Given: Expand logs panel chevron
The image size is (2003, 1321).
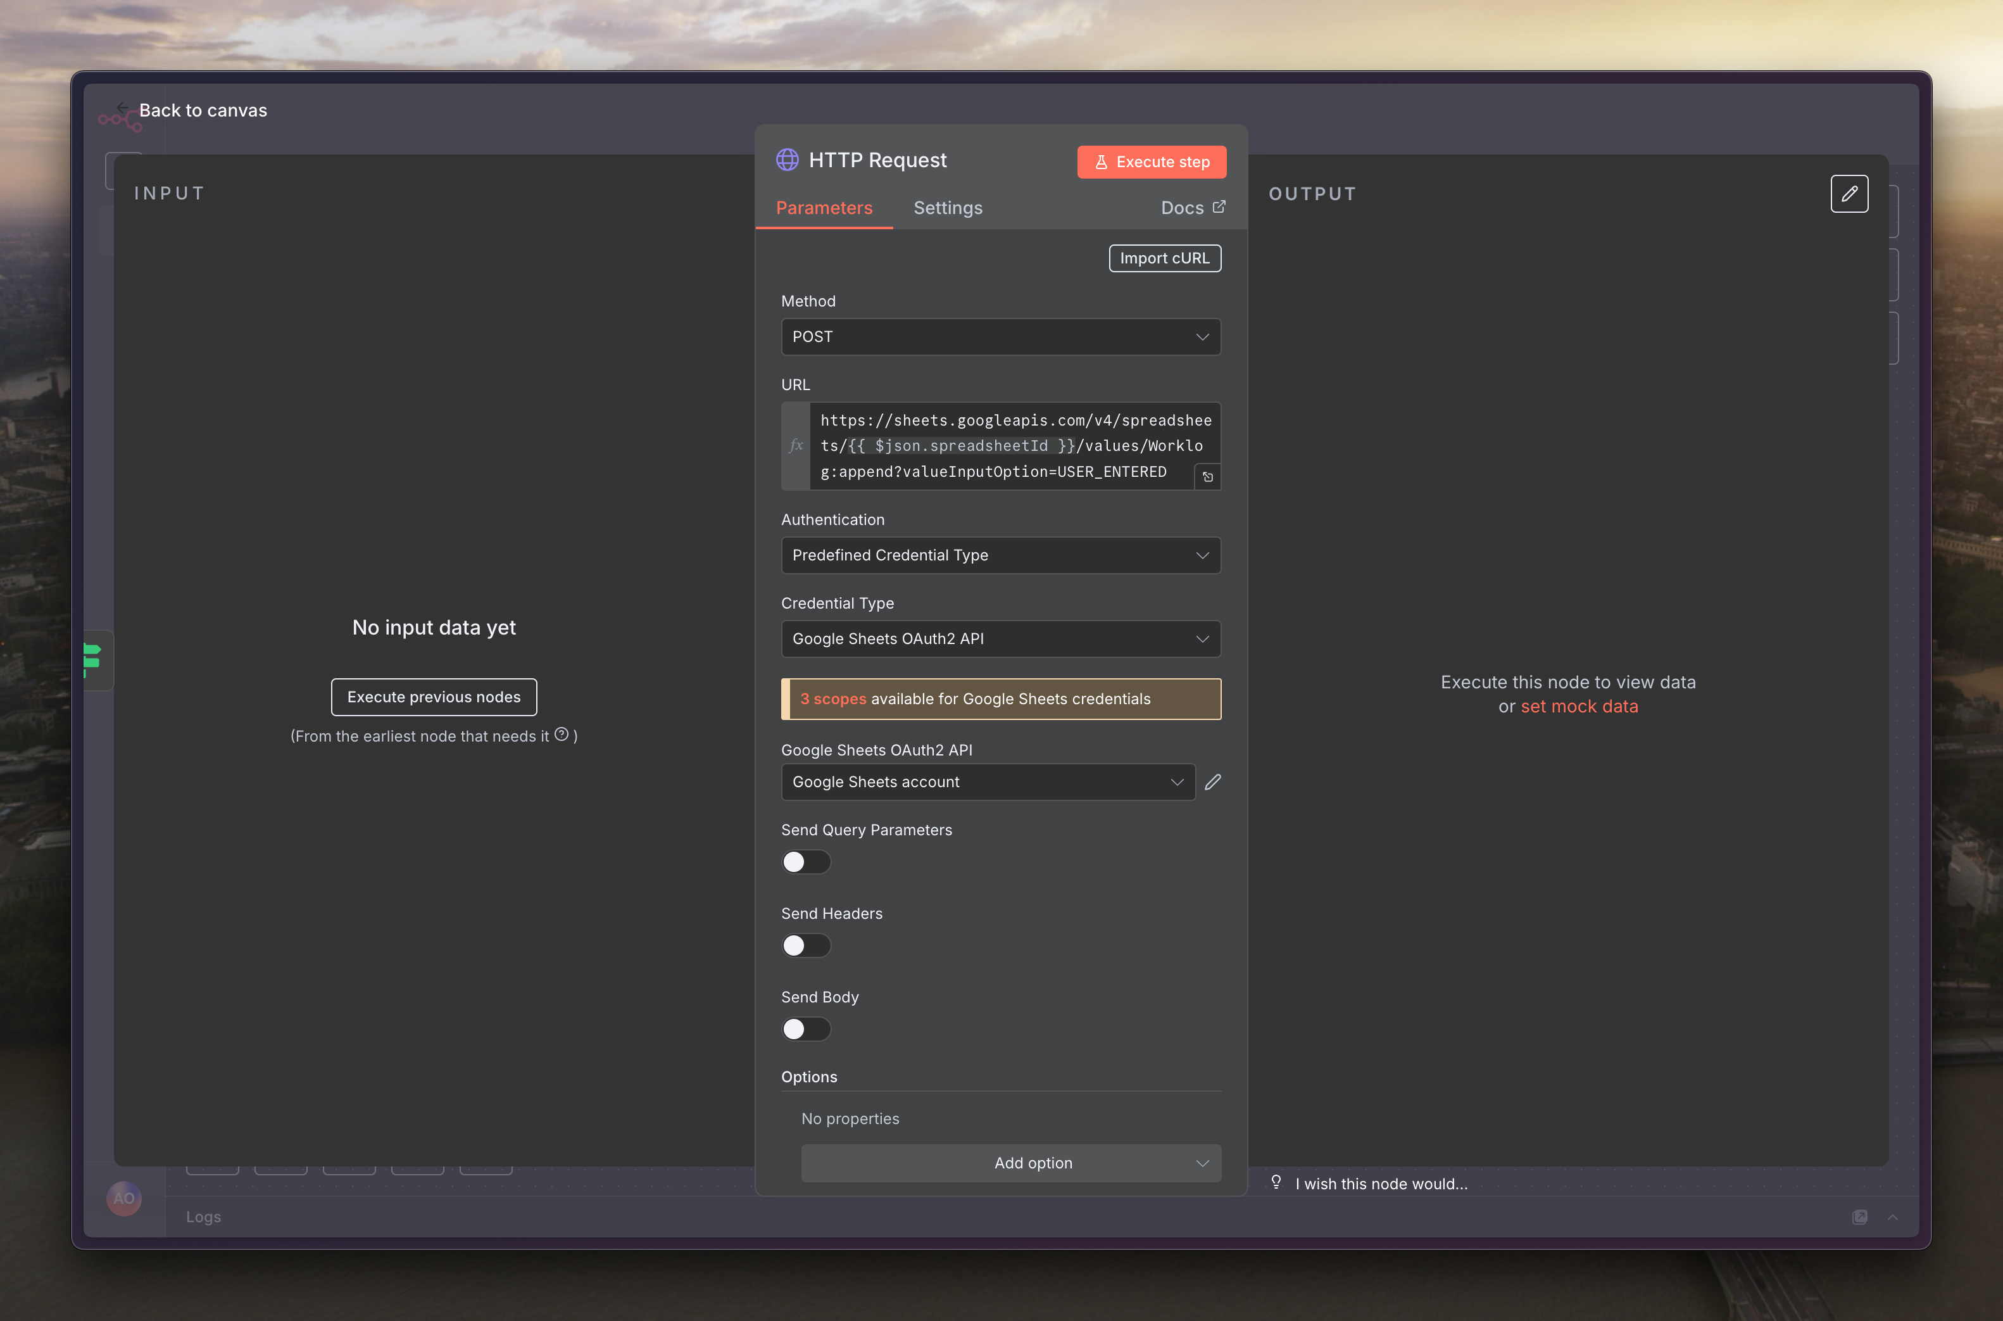Looking at the screenshot, I should click(1892, 1217).
